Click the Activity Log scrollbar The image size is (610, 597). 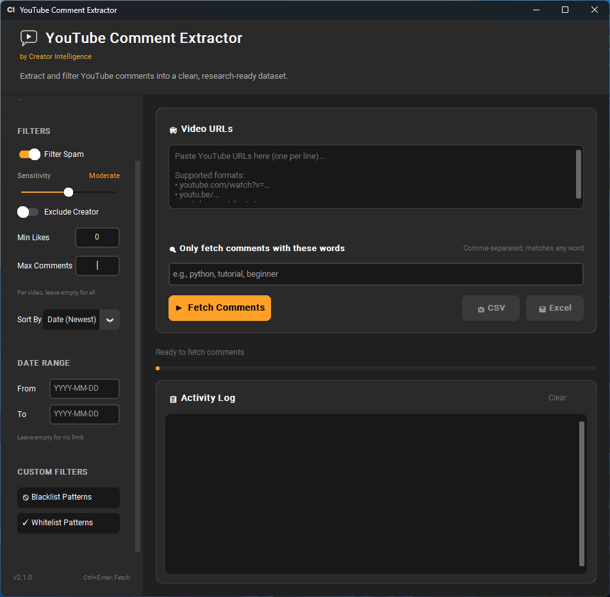(582, 493)
